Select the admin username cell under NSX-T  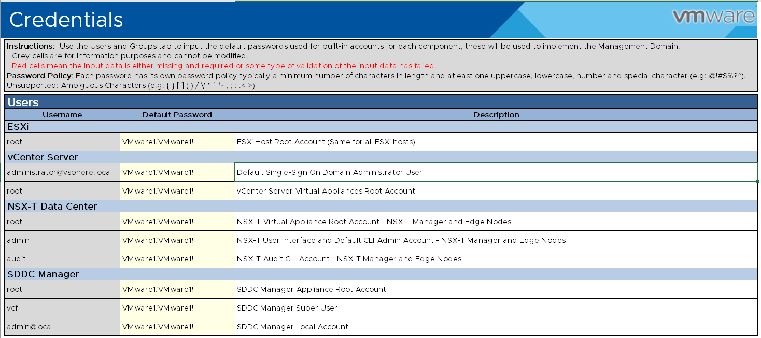(62, 240)
